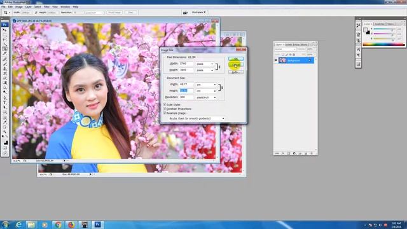The image size is (407, 229).
Task: Click Cancel in Image Size dialog
Action: pyautogui.click(x=236, y=65)
